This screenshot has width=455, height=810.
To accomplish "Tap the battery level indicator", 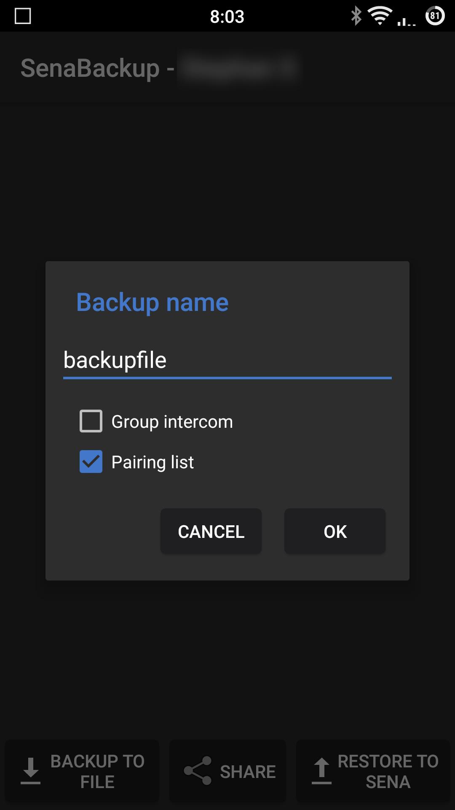I will pos(434,16).
